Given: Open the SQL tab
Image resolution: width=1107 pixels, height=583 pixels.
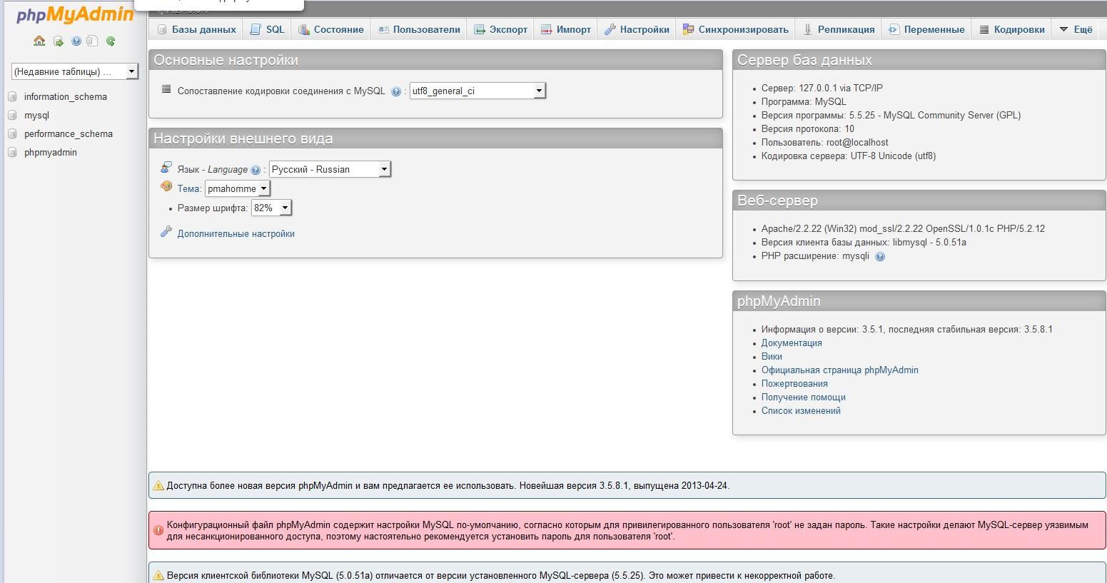Looking at the screenshot, I should click(268, 29).
